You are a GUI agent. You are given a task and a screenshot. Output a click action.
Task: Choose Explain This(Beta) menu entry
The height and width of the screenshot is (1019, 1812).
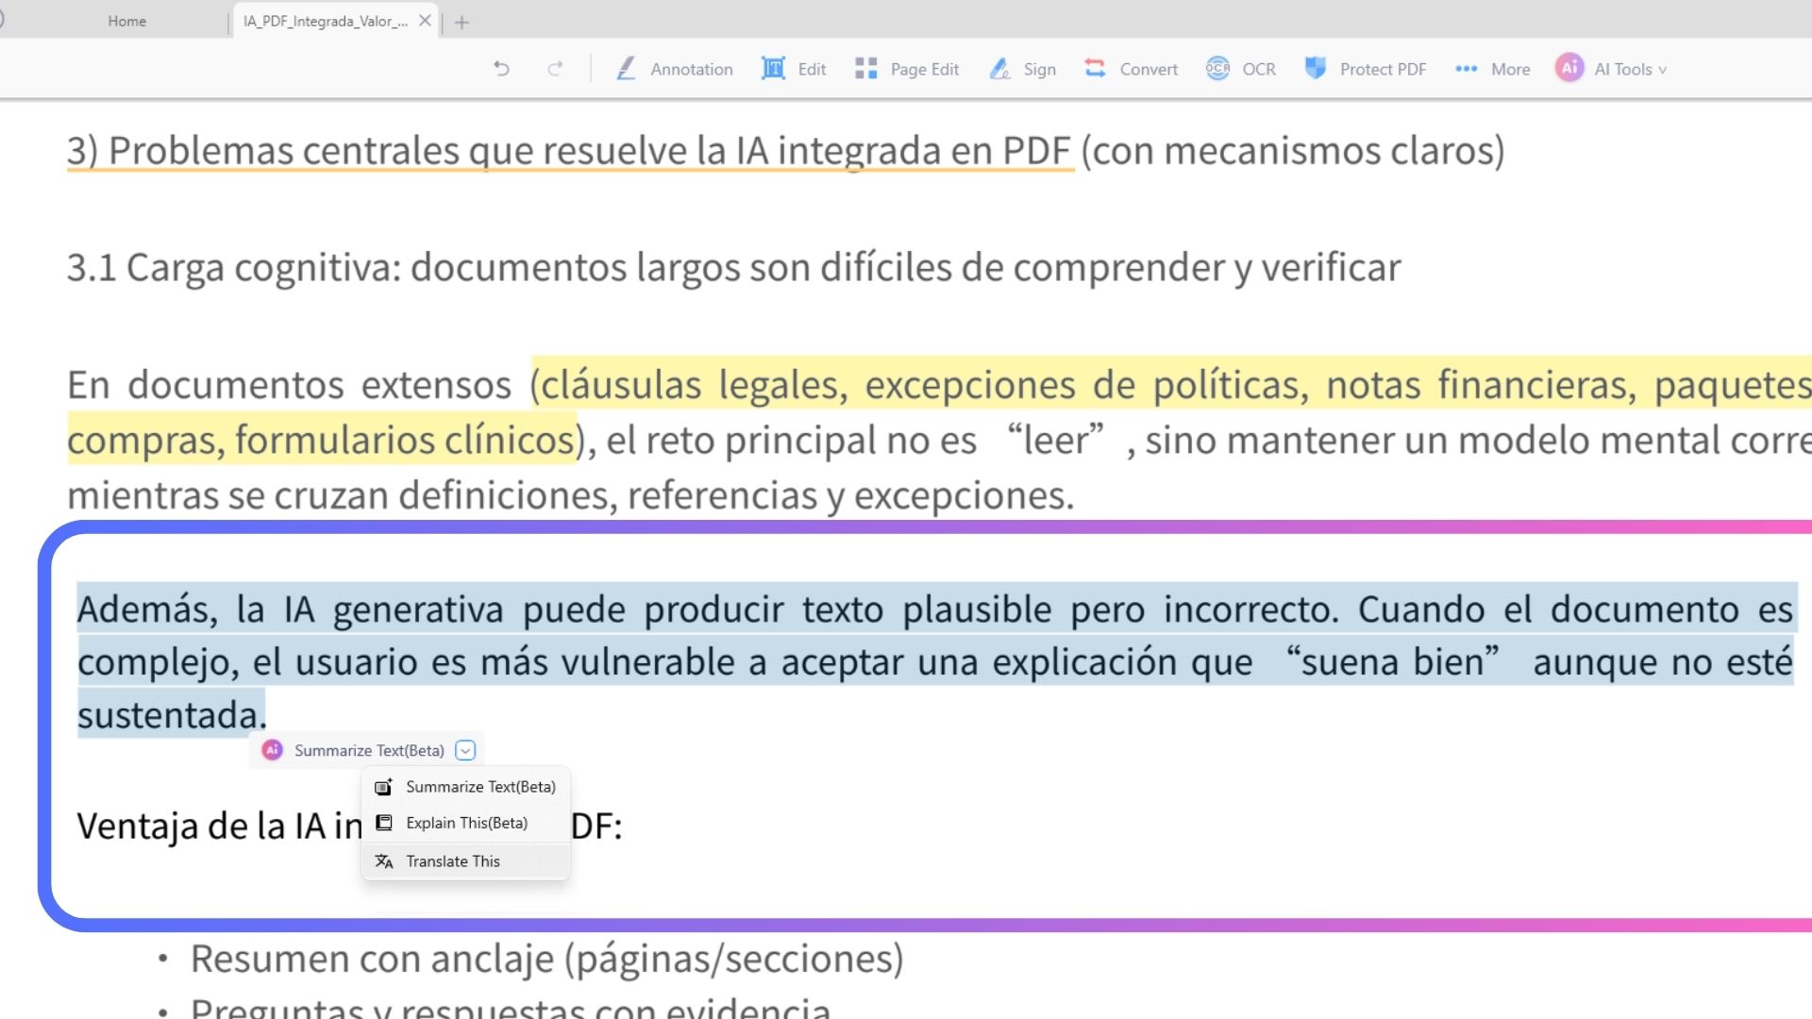click(x=465, y=823)
